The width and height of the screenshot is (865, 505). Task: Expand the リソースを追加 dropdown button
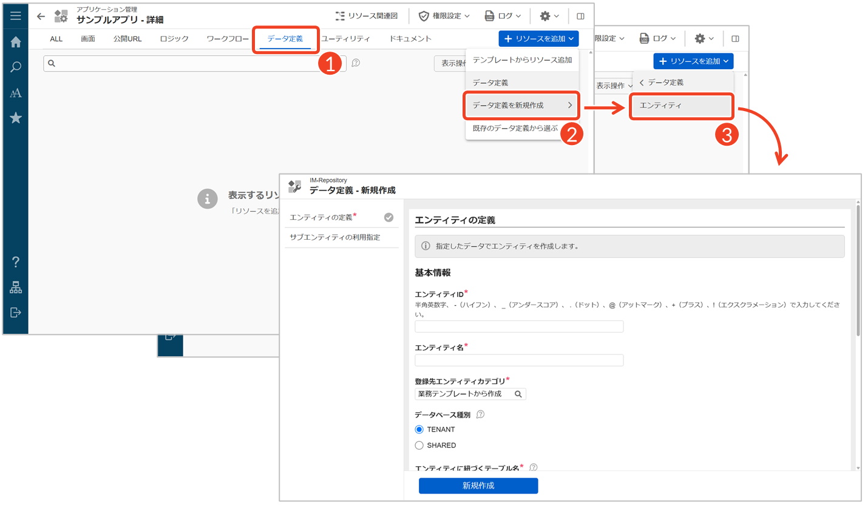[538, 39]
